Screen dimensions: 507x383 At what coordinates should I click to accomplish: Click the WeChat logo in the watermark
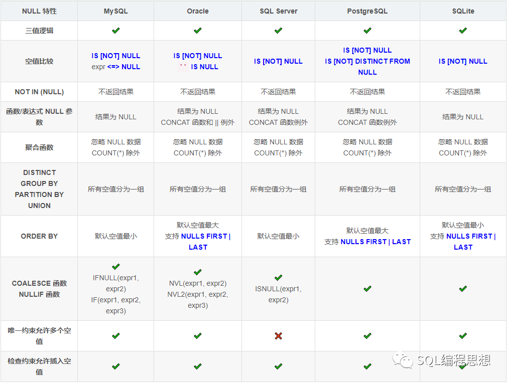coord(404,360)
